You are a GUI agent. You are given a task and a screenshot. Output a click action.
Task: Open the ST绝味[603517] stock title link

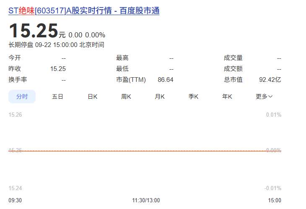84,10
